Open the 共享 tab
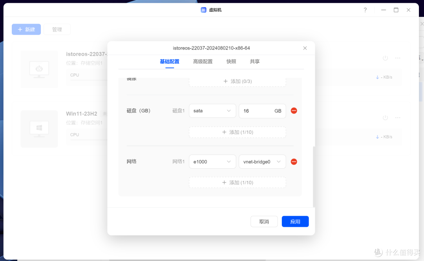Image resolution: width=424 pixels, height=261 pixels. pyautogui.click(x=255, y=62)
